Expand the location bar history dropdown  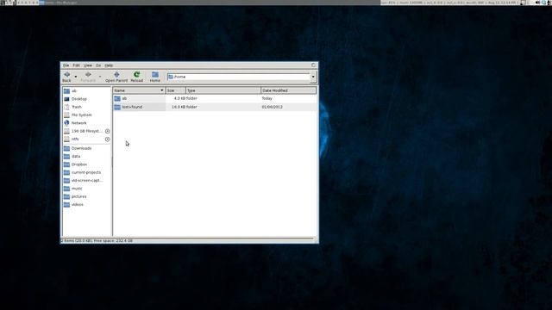313,77
